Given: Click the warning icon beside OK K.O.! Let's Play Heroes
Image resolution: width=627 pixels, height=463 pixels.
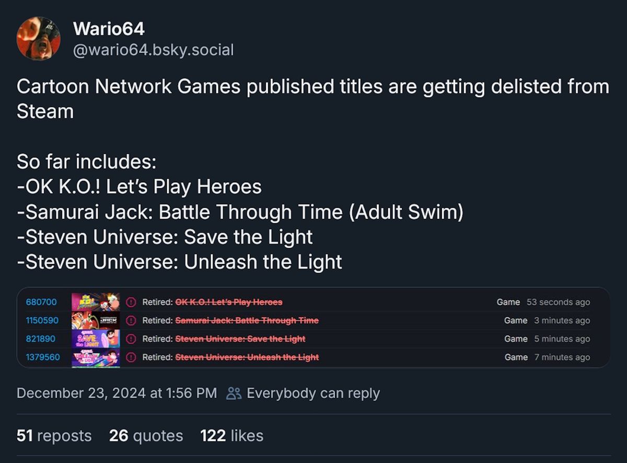Looking at the screenshot, I should (x=130, y=302).
